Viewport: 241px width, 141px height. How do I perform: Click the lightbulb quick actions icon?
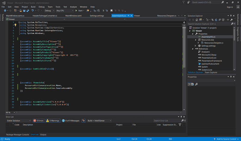click(x=15, y=25)
